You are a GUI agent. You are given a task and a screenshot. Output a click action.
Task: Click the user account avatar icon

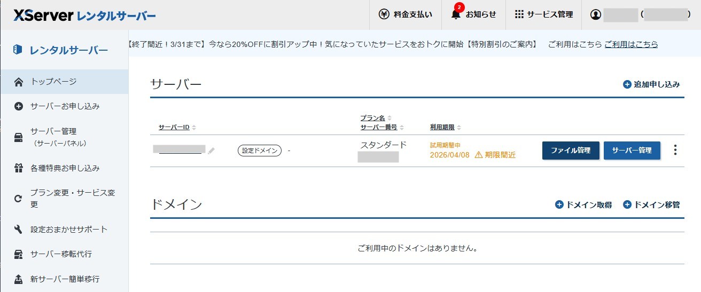pyautogui.click(x=595, y=15)
